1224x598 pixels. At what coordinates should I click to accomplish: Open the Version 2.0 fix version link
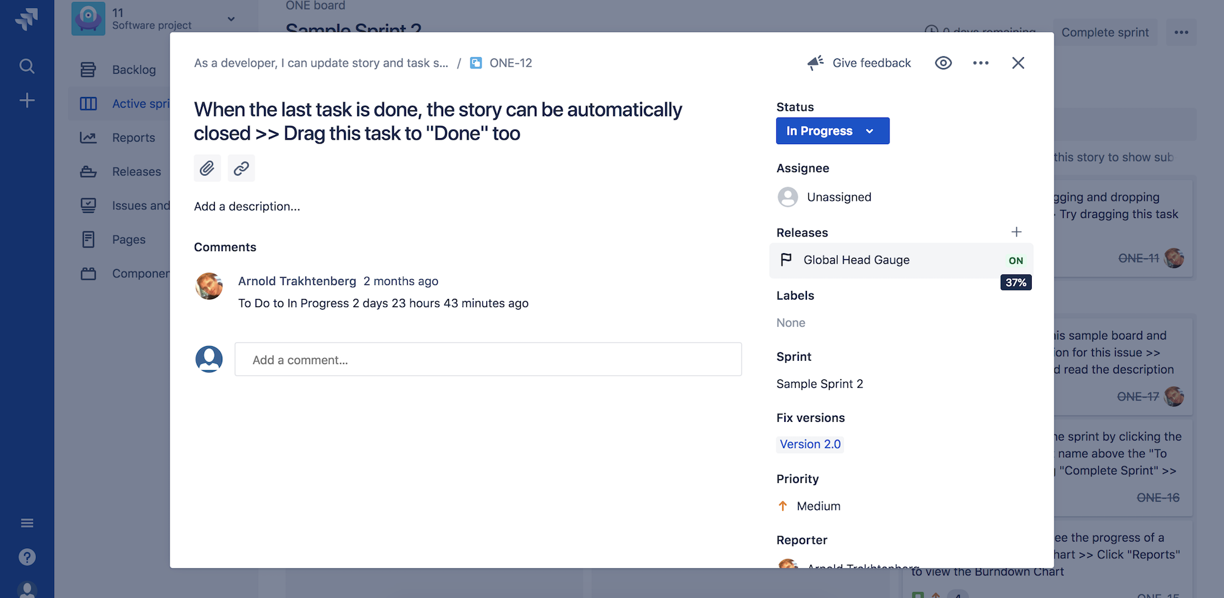[810, 444]
